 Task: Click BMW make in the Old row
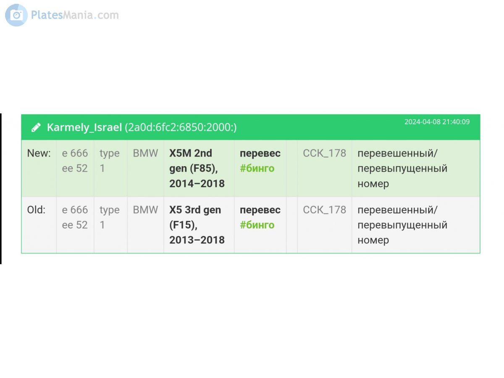coord(145,210)
